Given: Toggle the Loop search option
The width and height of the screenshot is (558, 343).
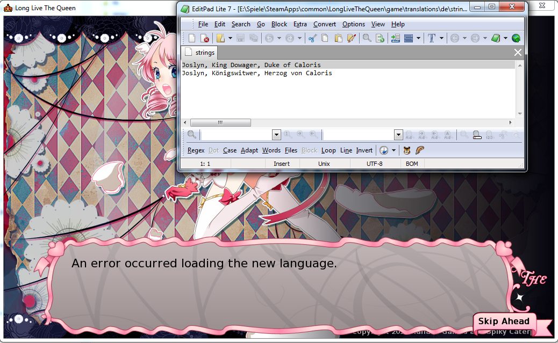Looking at the screenshot, I should [328, 150].
